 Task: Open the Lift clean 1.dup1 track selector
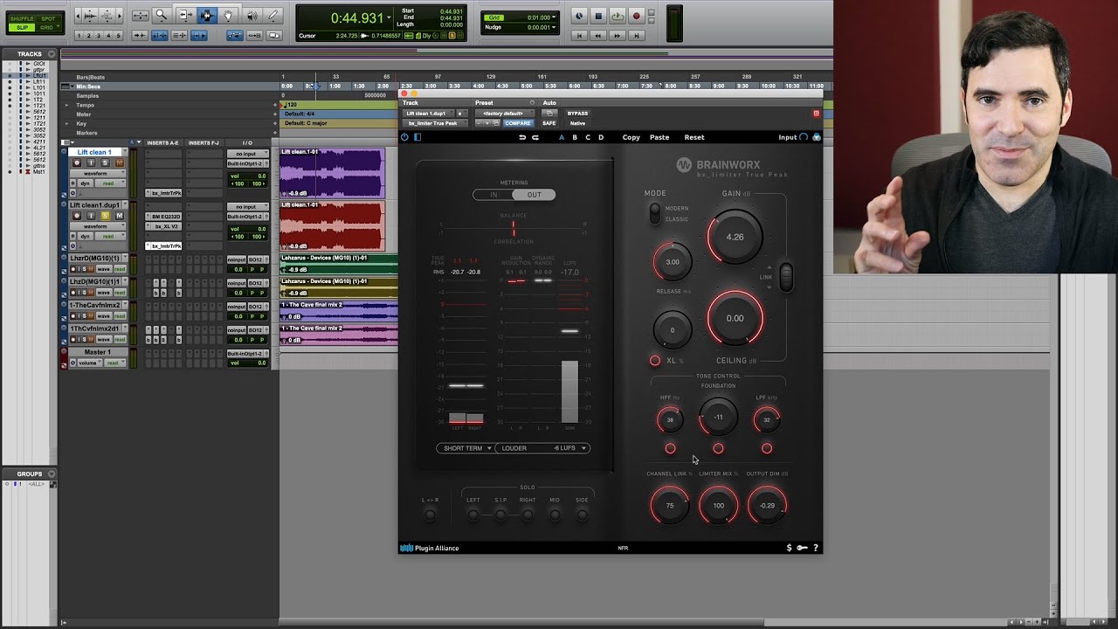428,114
